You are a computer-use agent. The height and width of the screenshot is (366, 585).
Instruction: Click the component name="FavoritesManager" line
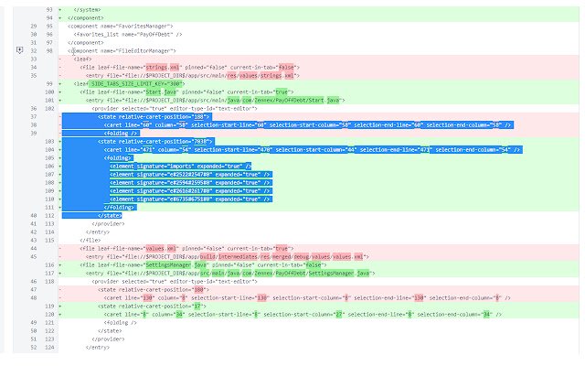pos(121,27)
